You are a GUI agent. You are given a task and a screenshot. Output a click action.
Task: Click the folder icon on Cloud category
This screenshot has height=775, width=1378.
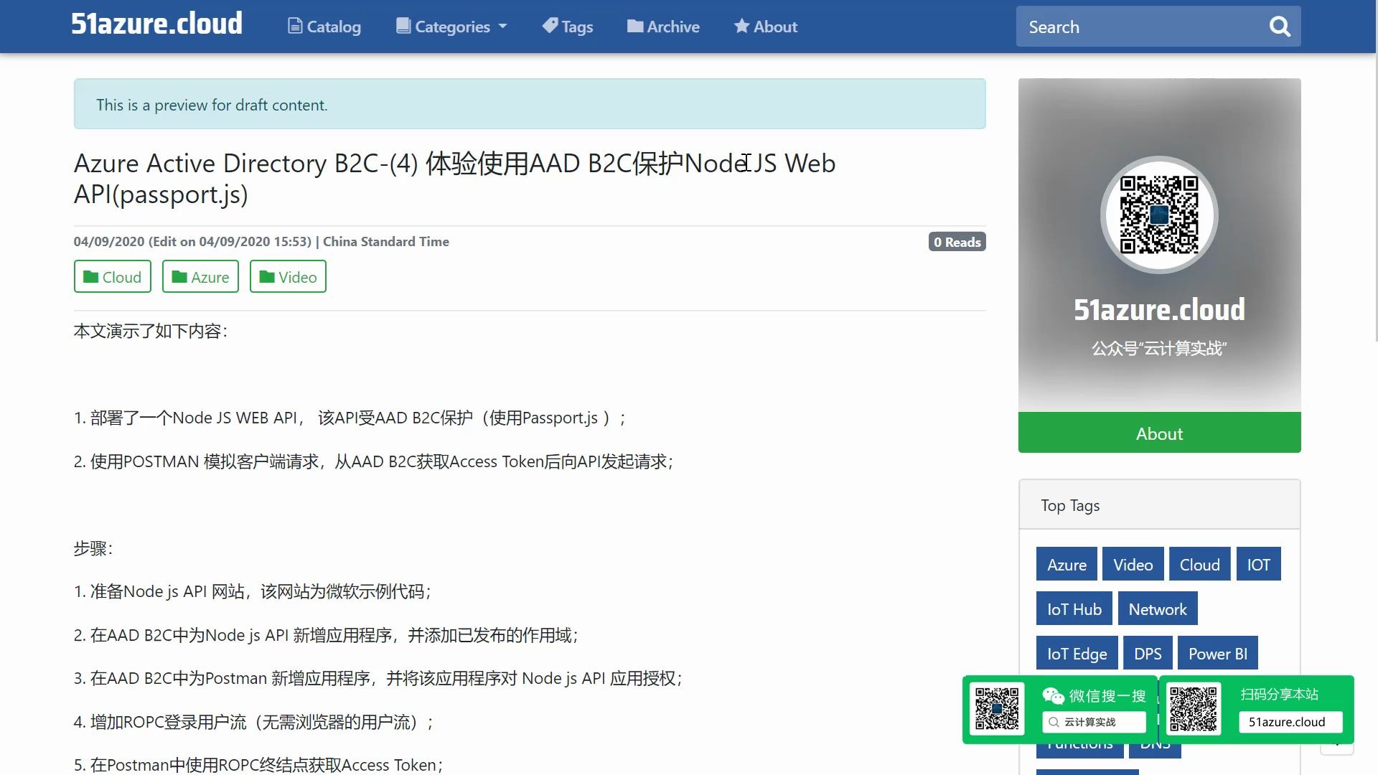pyautogui.click(x=90, y=277)
